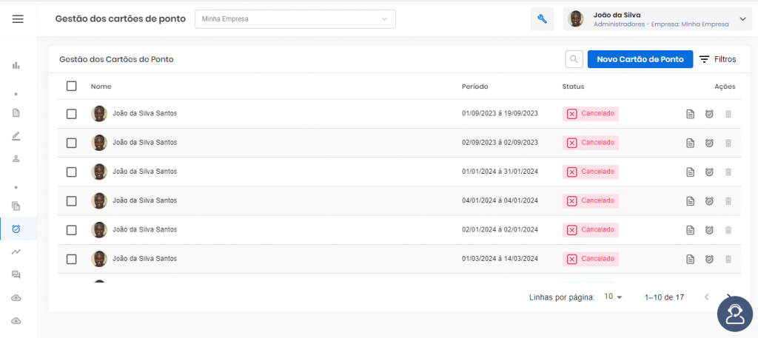Screen dimensions: 758x338
Task: Click clock icon for 01/01/2024 à 31/01/2024 row
Action: point(709,172)
